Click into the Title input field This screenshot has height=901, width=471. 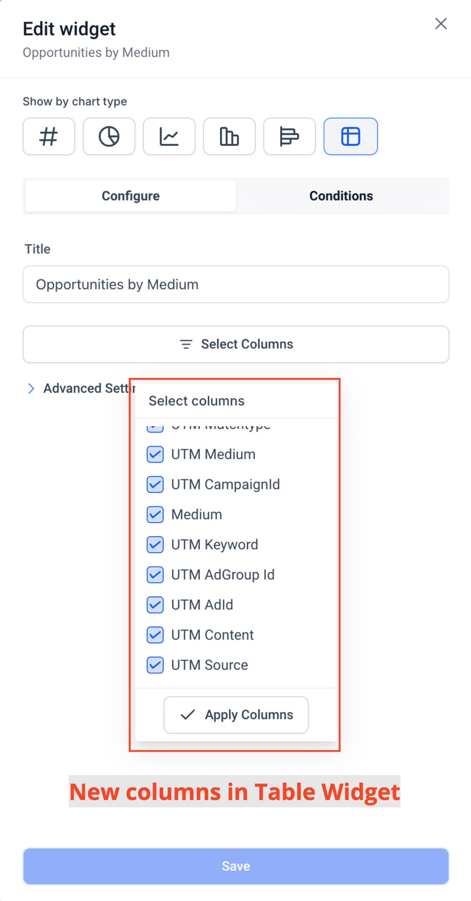click(x=236, y=284)
